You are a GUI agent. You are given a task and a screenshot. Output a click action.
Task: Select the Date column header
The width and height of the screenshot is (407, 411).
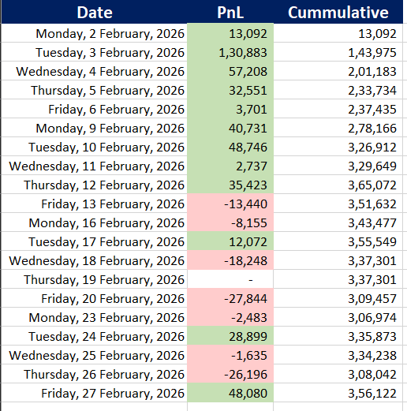click(95, 12)
